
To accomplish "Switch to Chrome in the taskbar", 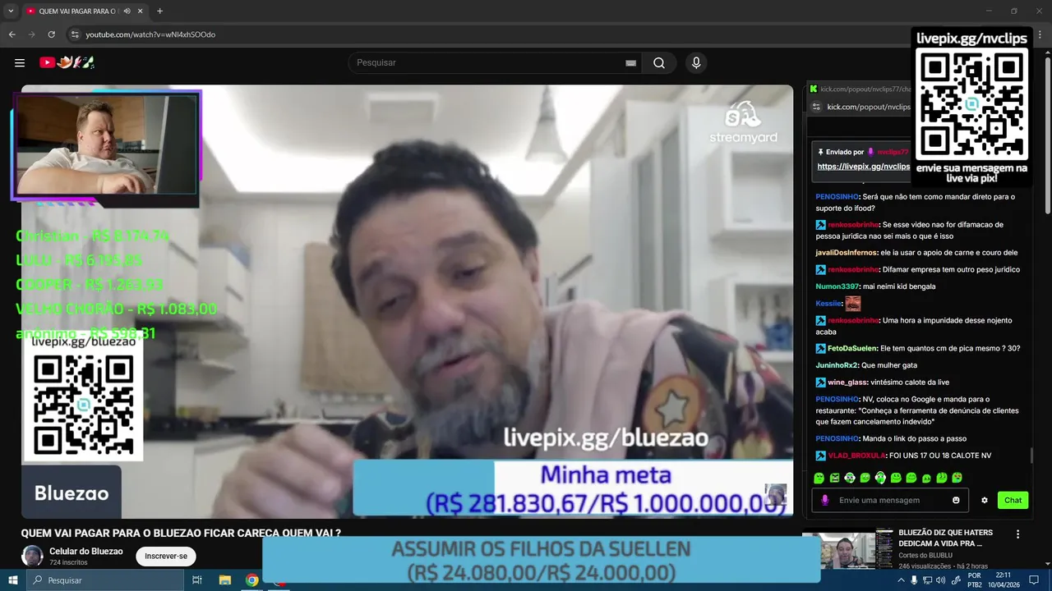I will click(252, 580).
